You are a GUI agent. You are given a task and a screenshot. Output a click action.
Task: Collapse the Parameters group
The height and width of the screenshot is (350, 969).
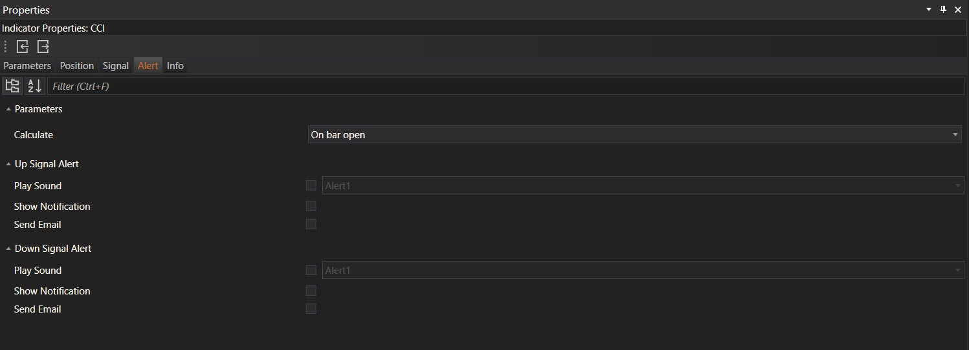[8, 110]
